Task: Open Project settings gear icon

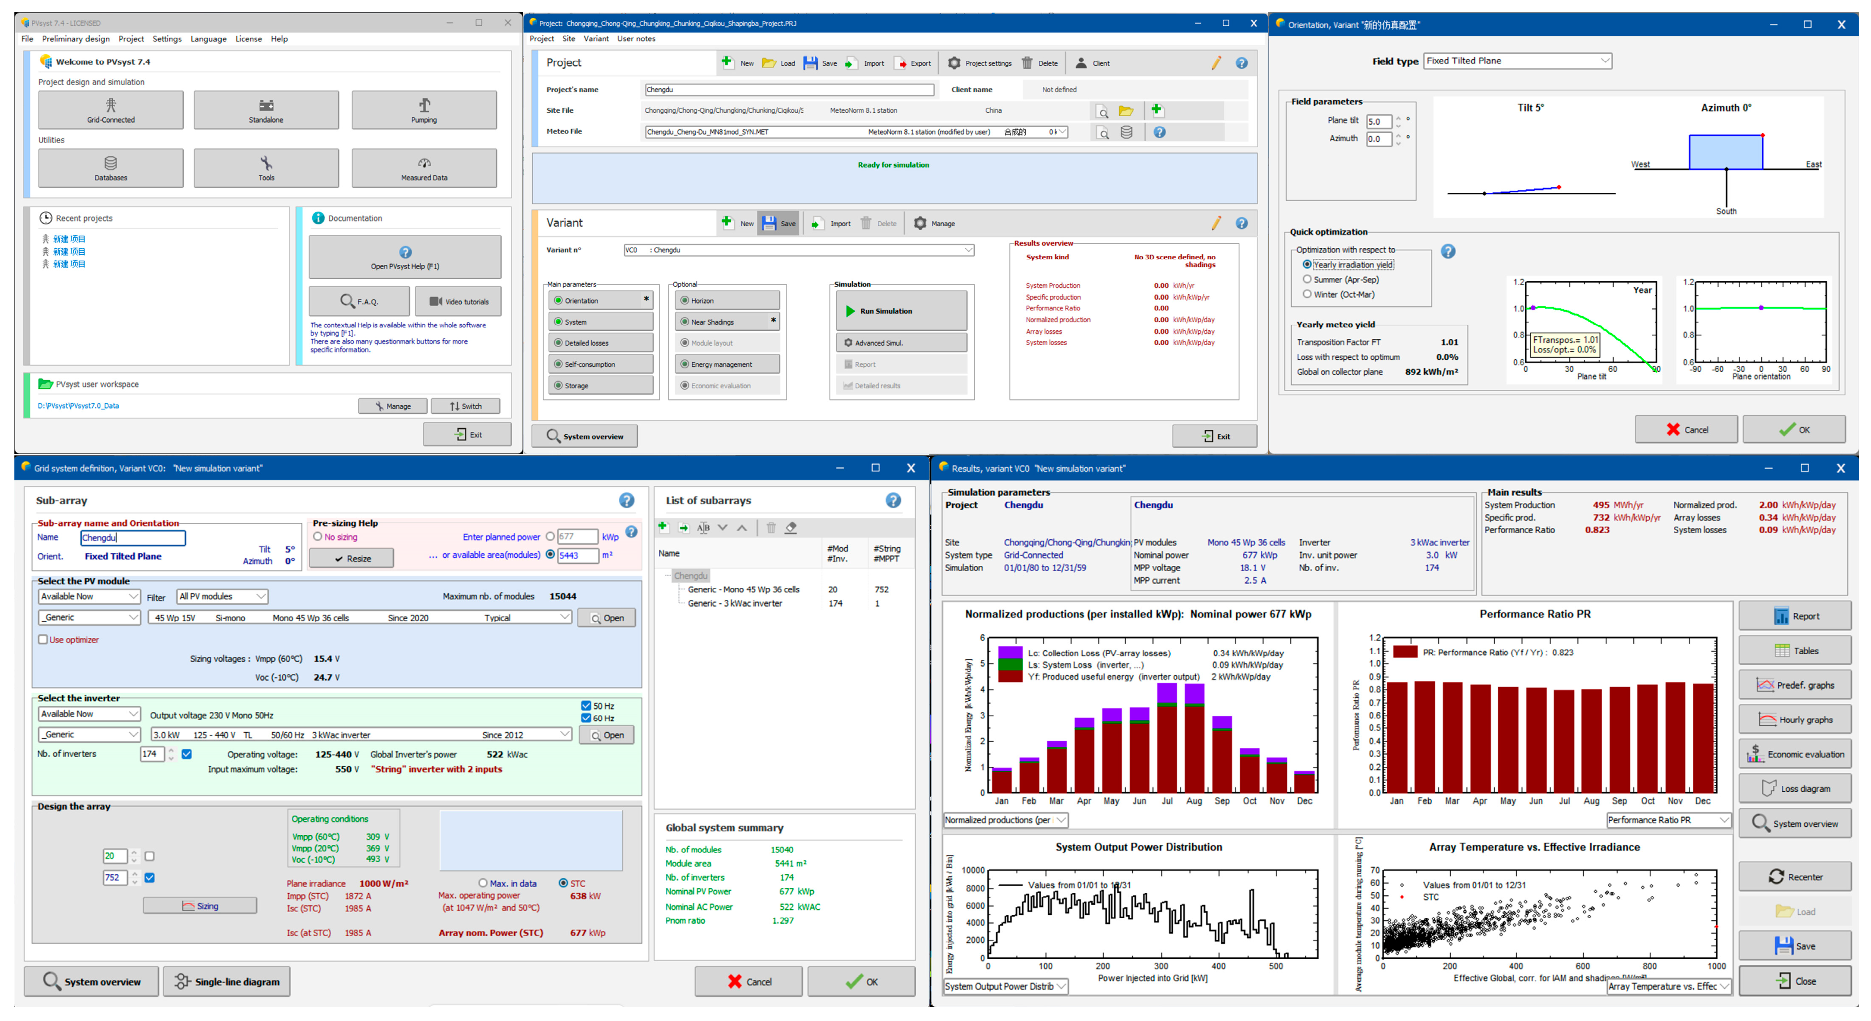Action: [x=954, y=63]
